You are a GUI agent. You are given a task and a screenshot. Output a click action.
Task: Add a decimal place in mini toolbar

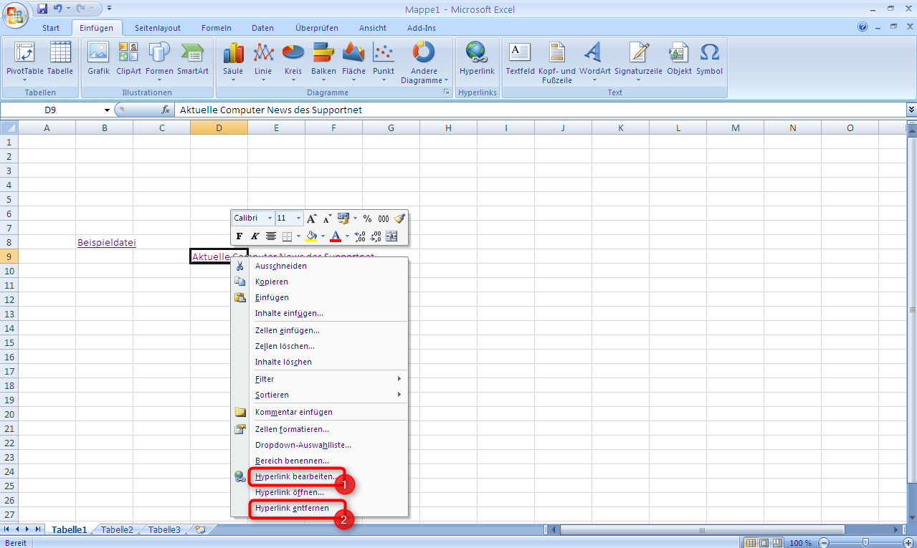pyautogui.click(x=360, y=236)
